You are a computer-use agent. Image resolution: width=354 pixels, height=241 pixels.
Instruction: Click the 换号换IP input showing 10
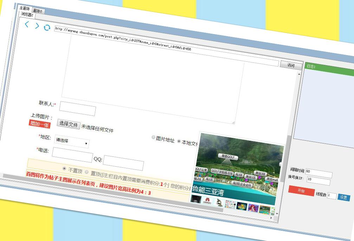point(318,180)
